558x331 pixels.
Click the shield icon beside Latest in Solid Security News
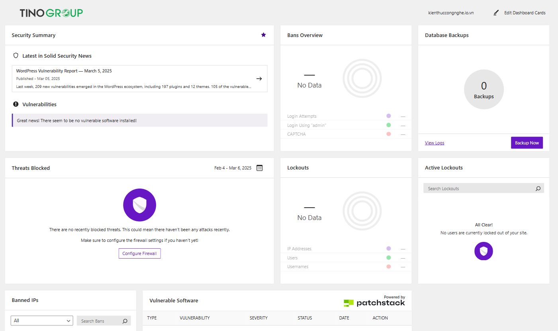pos(16,56)
